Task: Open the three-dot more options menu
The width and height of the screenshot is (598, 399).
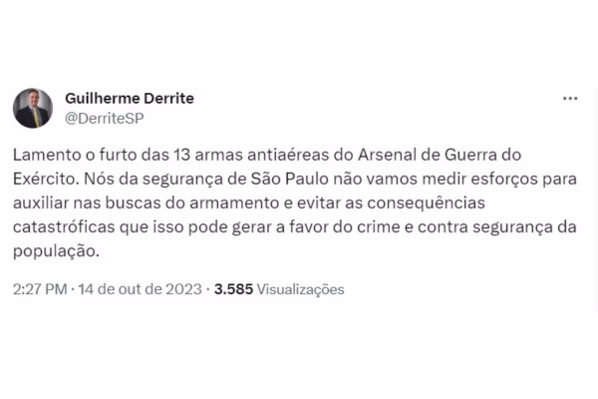Action: pyautogui.click(x=570, y=99)
